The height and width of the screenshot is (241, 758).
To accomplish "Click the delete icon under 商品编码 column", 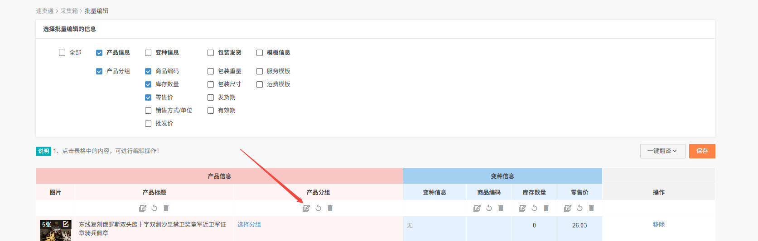I will point(501,208).
